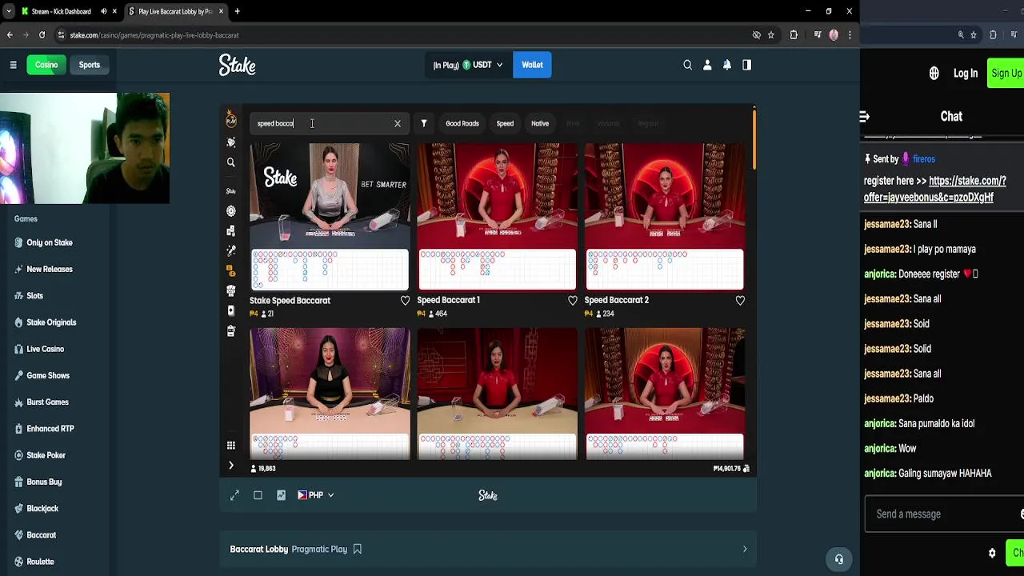This screenshot has width=1024, height=576.
Task: Expand the lobby sidebar with arrow
Action: click(x=231, y=466)
